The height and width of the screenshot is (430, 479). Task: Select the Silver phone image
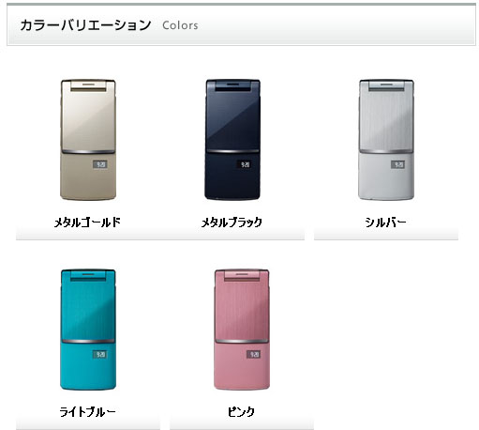386,140
